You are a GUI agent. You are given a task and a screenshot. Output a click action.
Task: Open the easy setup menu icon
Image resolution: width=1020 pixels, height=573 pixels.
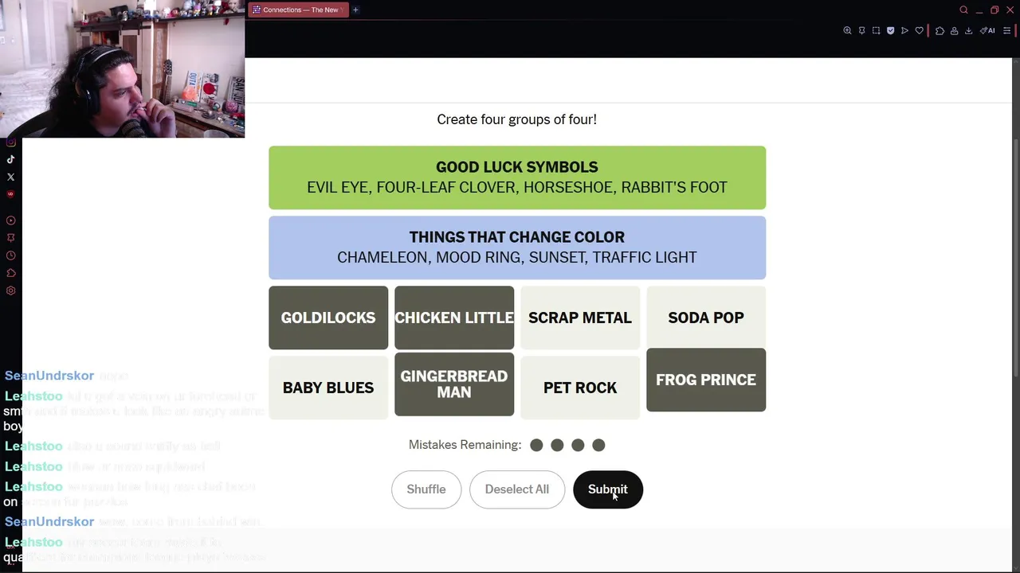click(x=1006, y=30)
